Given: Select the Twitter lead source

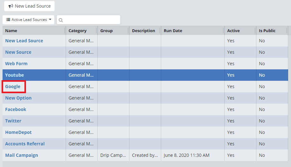Looking at the screenshot, I should pyautogui.click(x=13, y=121).
